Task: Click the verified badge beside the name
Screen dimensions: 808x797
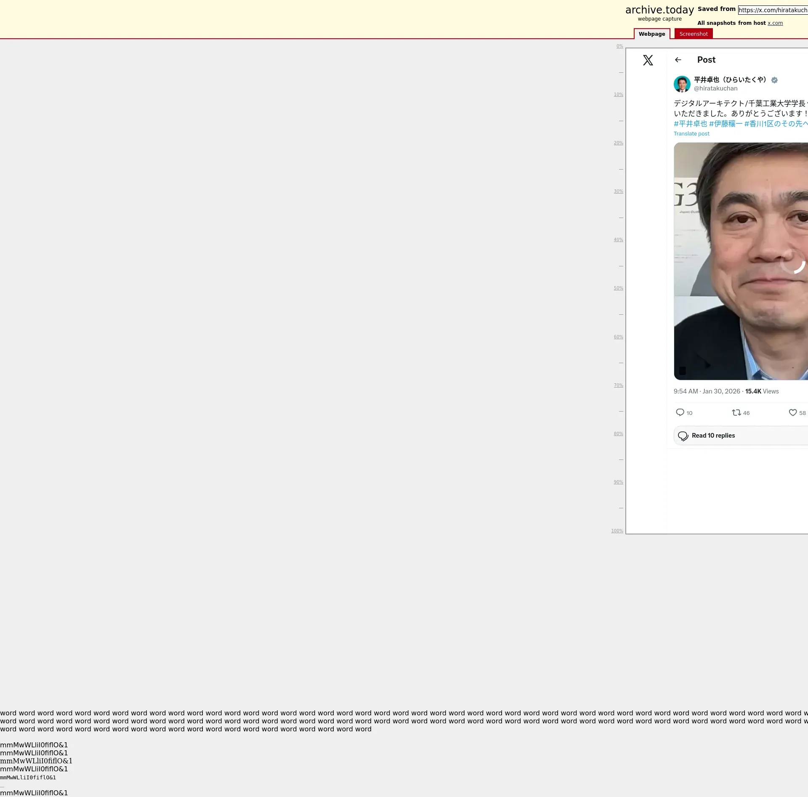Action: pos(774,80)
